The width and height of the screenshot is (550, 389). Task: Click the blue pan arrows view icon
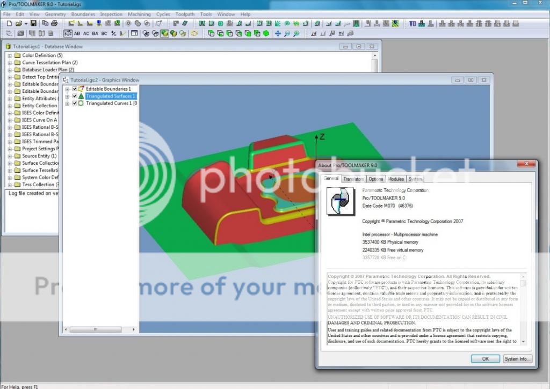click(278, 33)
